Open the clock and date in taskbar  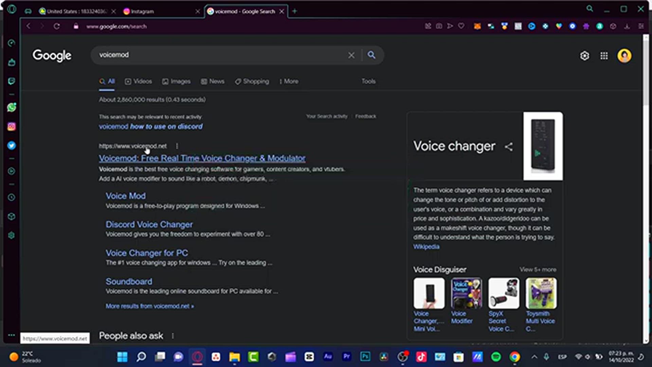point(621,357)
